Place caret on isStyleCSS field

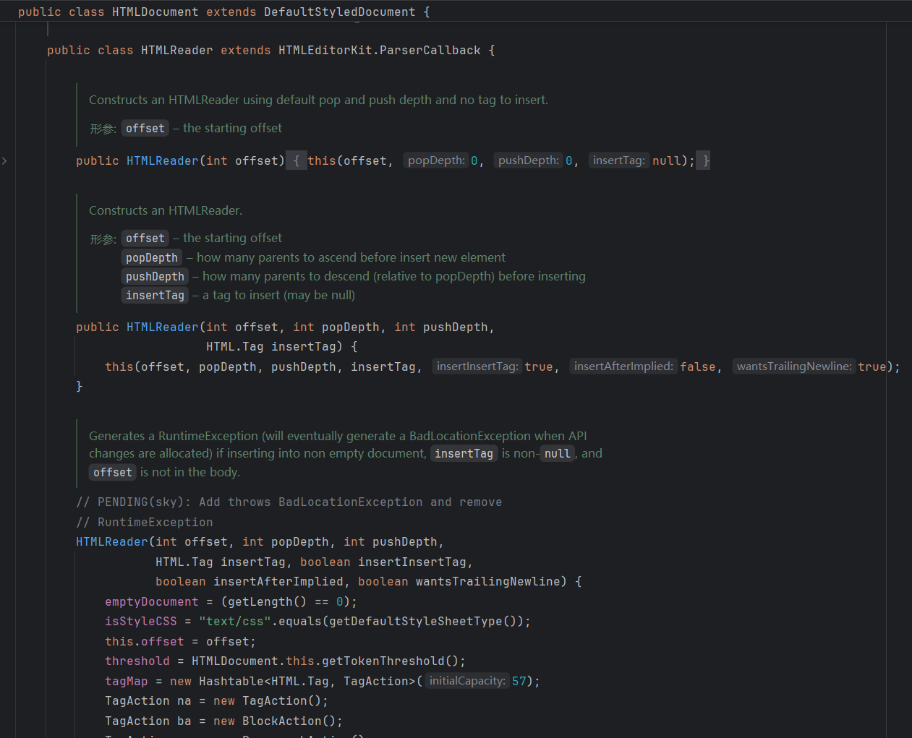click(141, 621)
